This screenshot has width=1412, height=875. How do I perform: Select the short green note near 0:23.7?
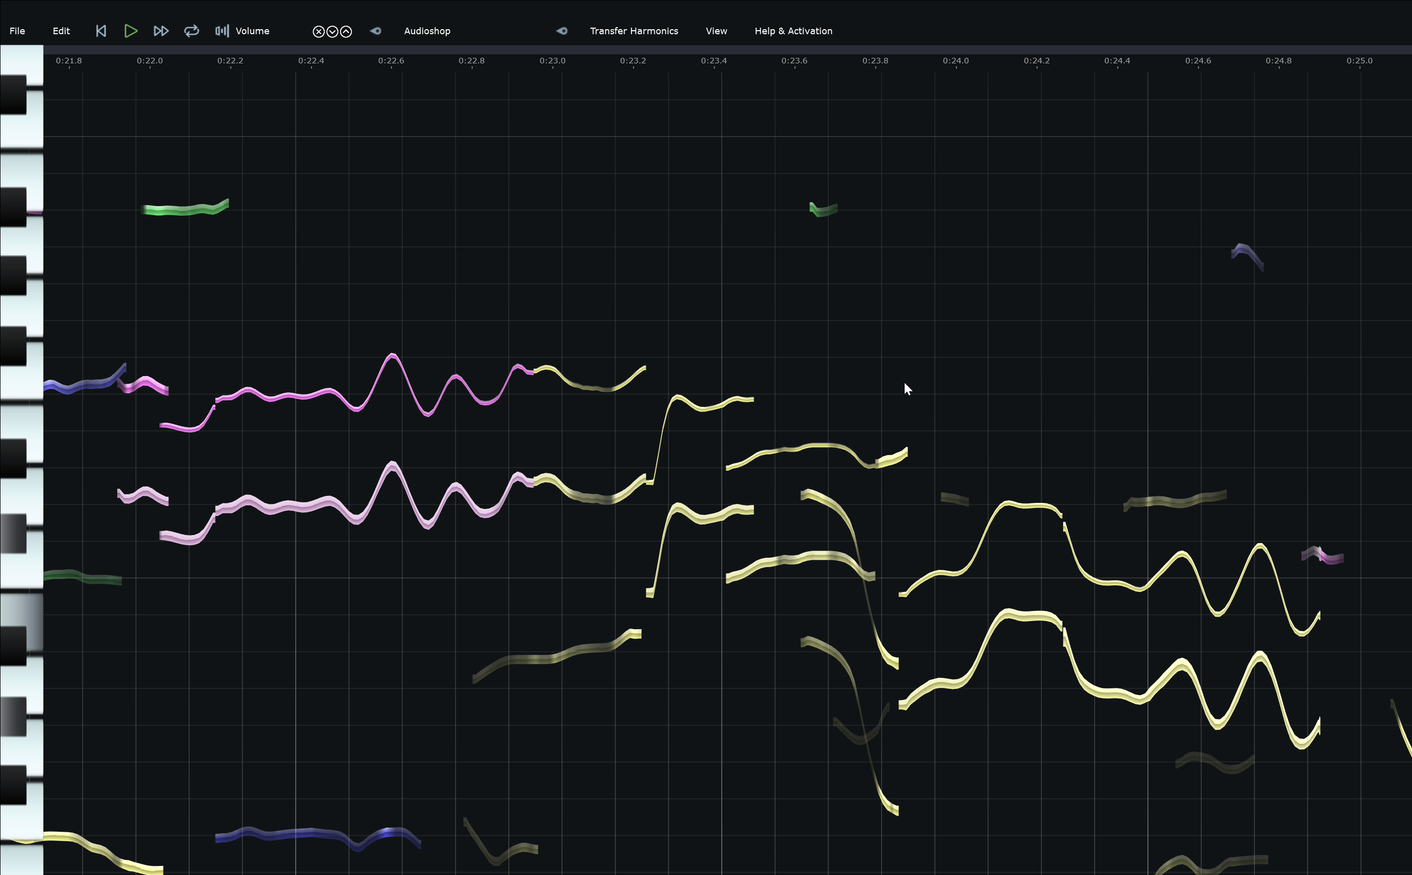coord(823,210)
